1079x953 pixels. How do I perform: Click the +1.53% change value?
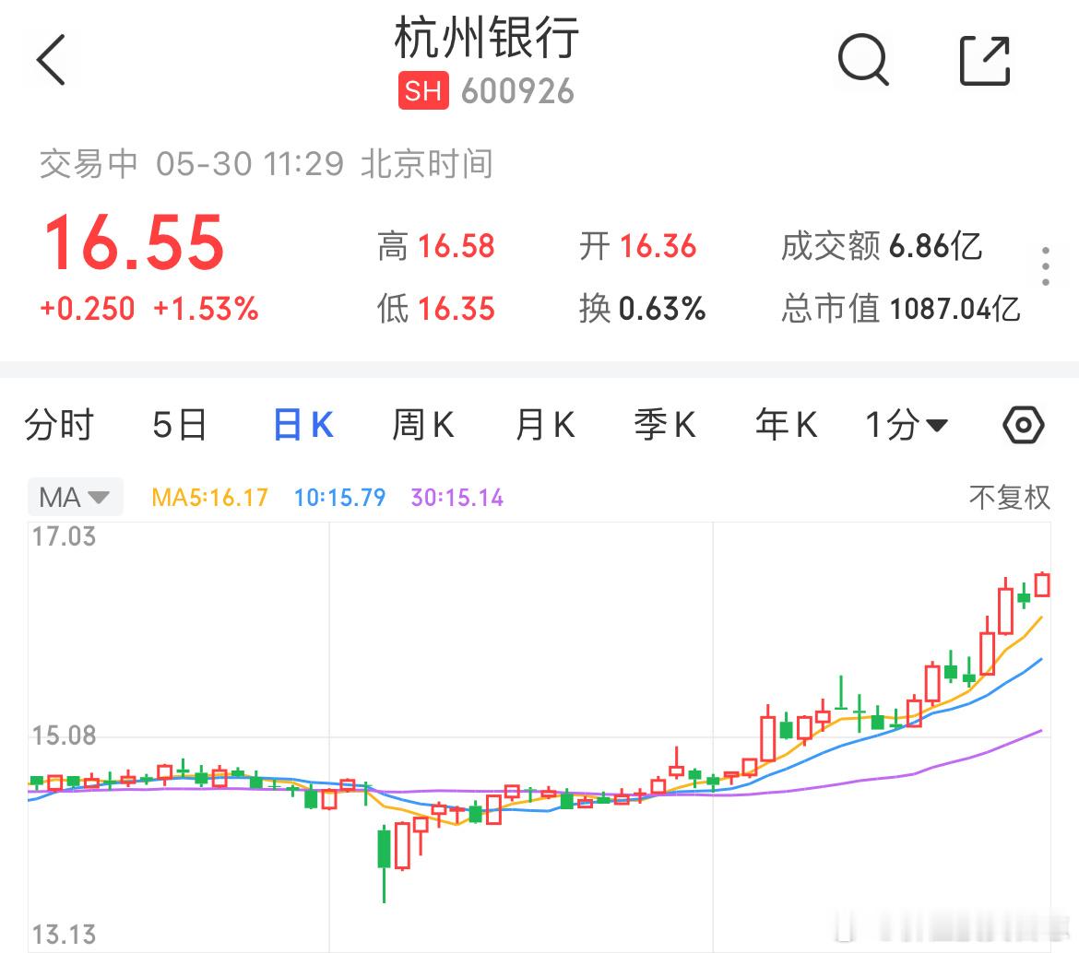tap(206, 309)
